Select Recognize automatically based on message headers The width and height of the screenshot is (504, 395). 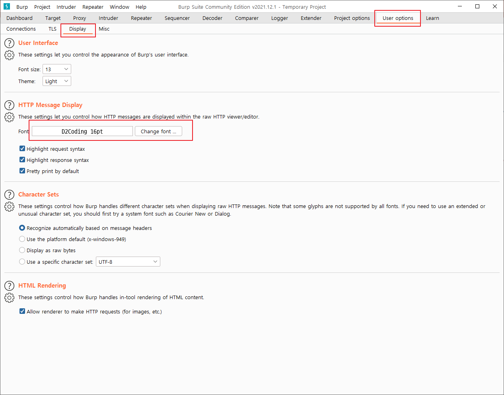[x=22, y=228]
